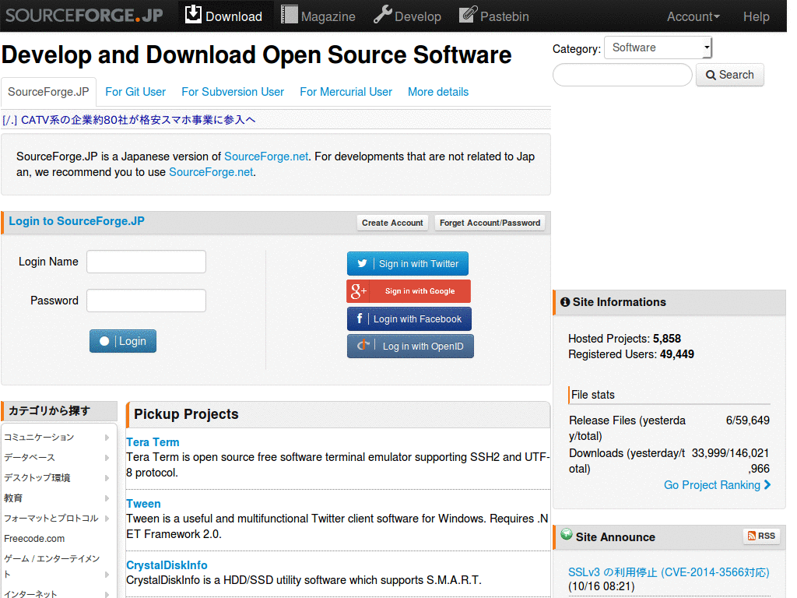The width and height of the screenshot is (797, 598).
Task: Click the info icon beside Site Informations
Action: point(565,302)
